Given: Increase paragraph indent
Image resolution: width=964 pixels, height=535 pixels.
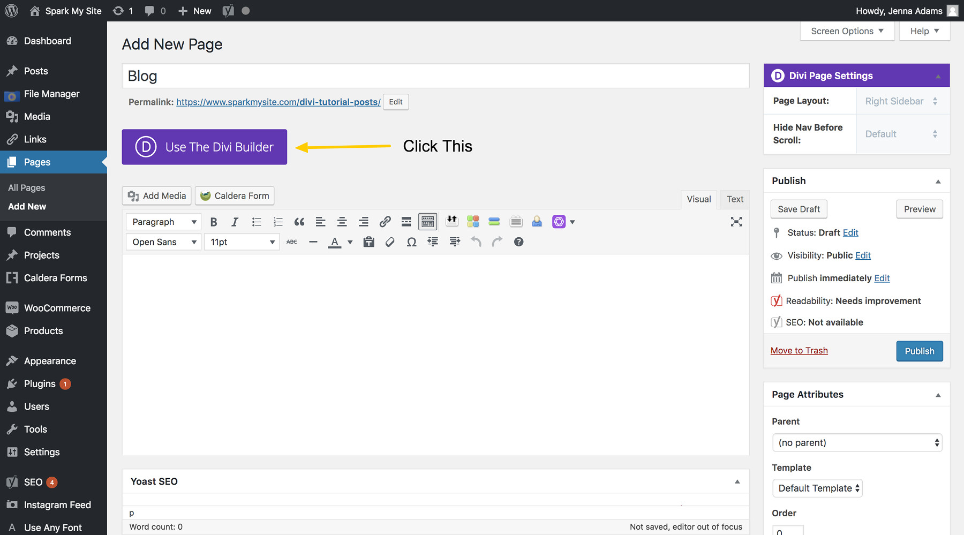Looking at the screenshot, I should pyautogui.click(x=455, y=242).
